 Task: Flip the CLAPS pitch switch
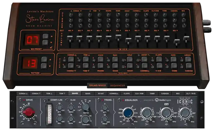tap(152, 59)
